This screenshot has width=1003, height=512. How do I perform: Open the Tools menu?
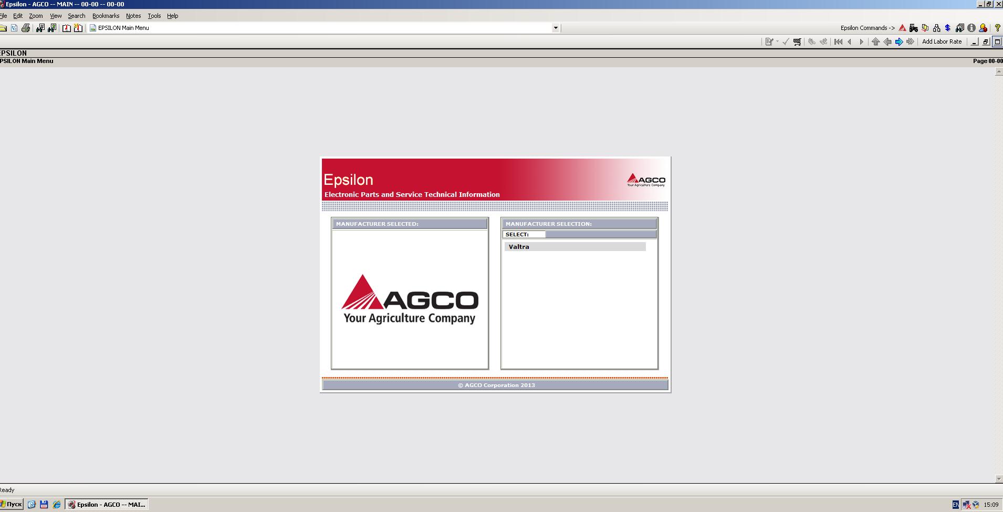coord(154,16)
